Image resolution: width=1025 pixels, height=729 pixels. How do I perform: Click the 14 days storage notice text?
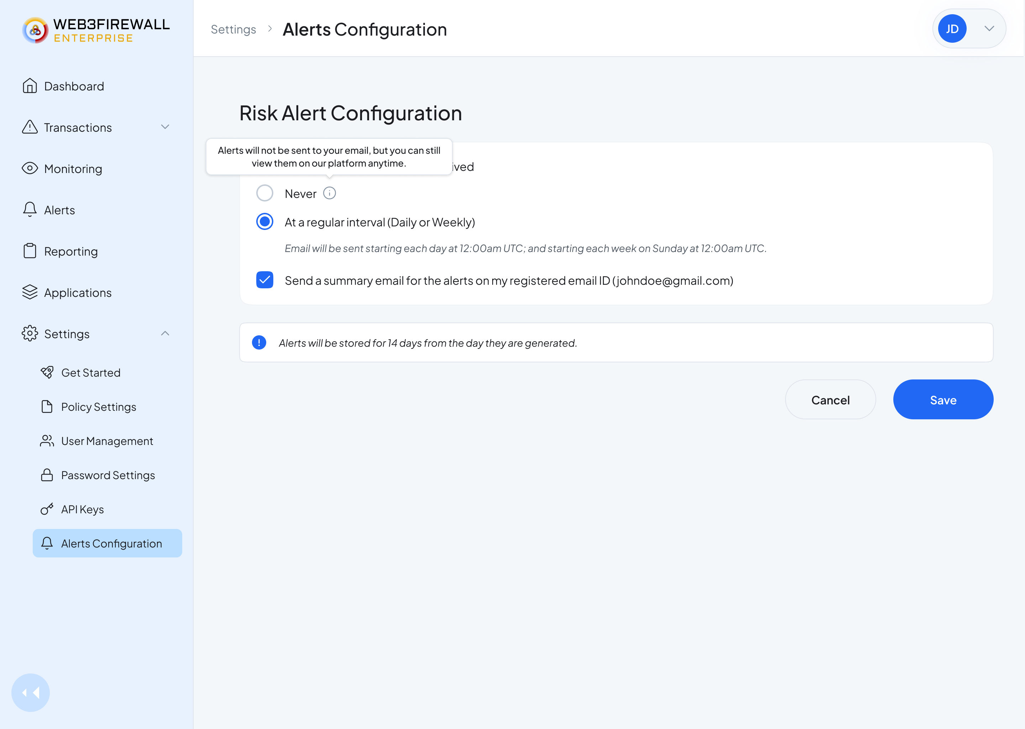428,343
